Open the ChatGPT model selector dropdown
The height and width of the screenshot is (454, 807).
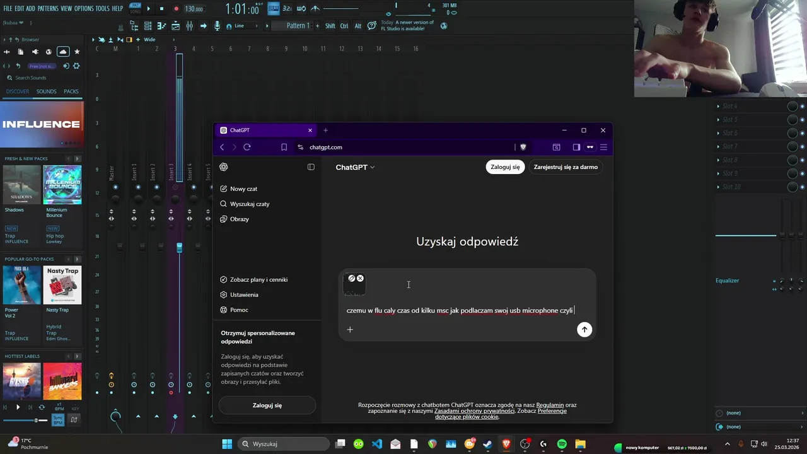click(355, 167)
